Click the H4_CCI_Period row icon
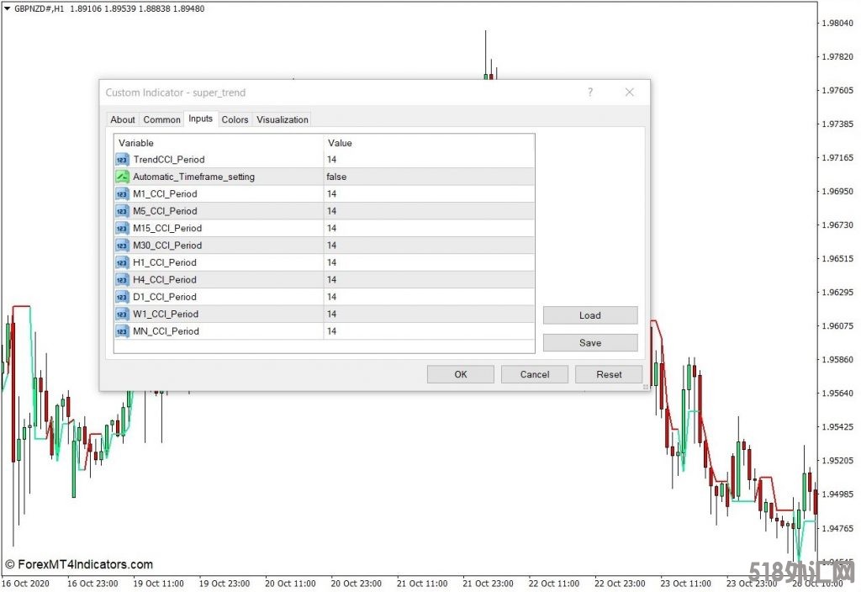This screenshot has width=861, height=592. tap(123, 280)
